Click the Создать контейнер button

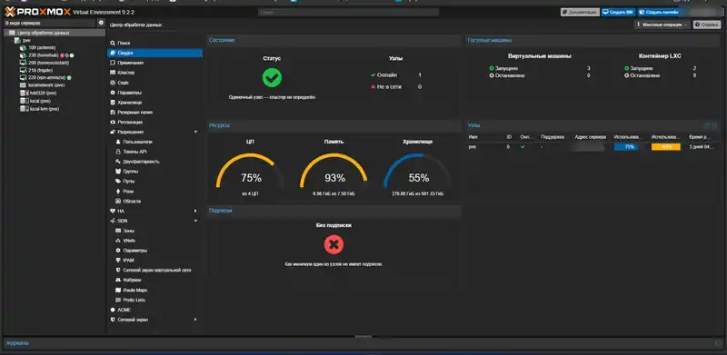click(x=658, y=12)
